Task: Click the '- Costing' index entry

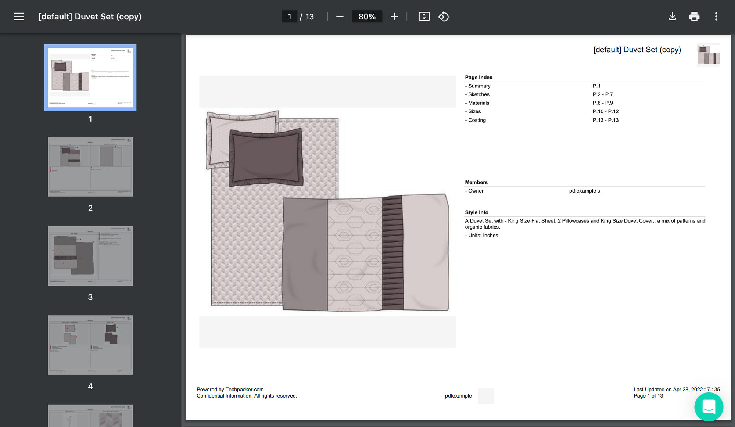Action: pyautogui.click(x=476, y=120)
